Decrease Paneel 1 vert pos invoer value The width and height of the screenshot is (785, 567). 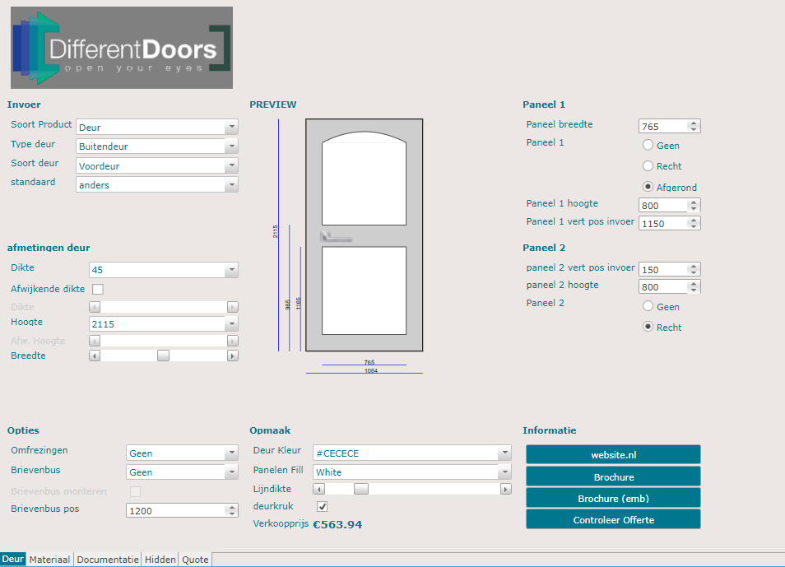694,226
